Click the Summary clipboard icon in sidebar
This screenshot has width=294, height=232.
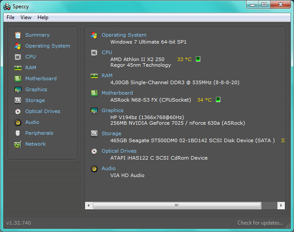(x=18, y=35)
